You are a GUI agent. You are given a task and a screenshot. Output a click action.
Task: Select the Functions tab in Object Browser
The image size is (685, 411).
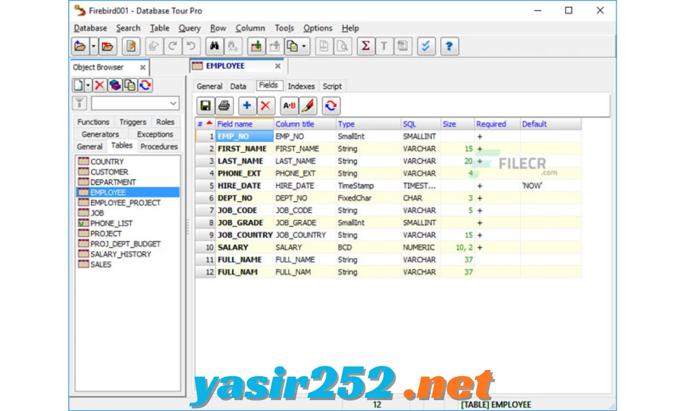(93, 122)
